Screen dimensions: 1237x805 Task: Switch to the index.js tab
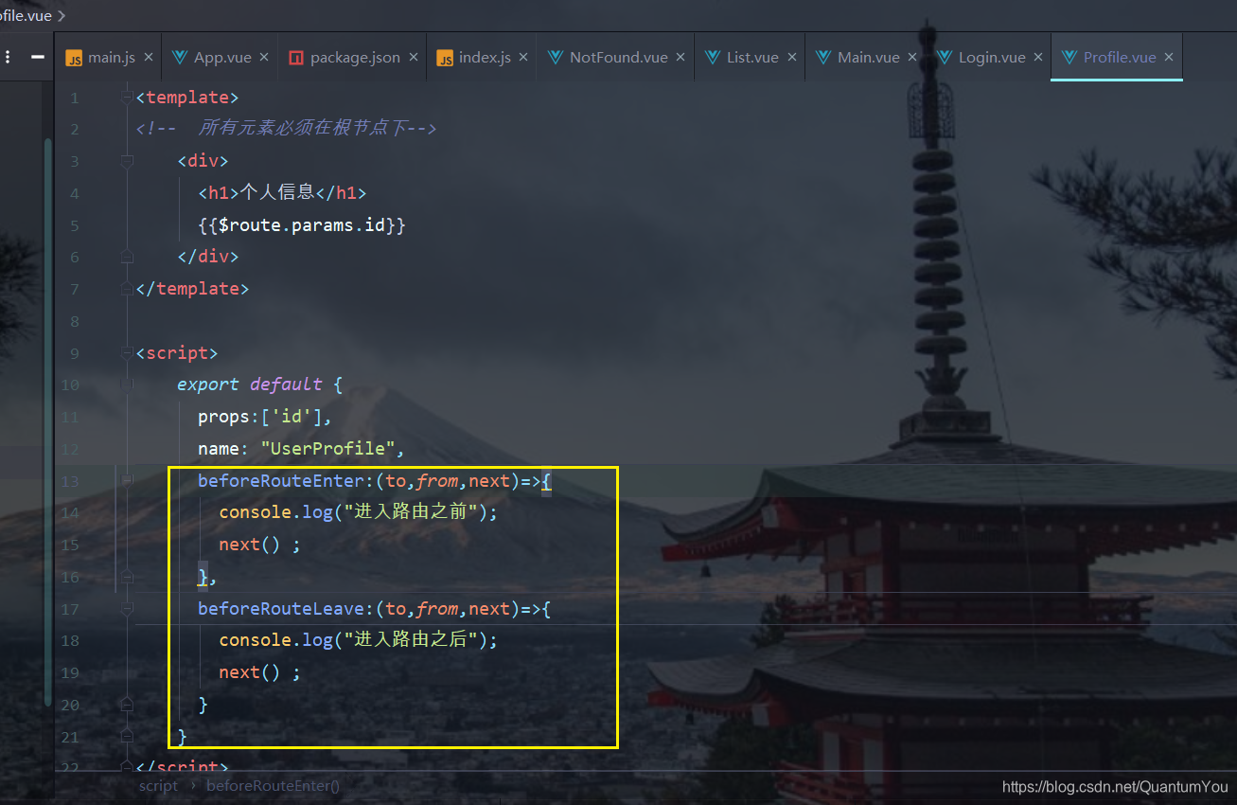482,58
